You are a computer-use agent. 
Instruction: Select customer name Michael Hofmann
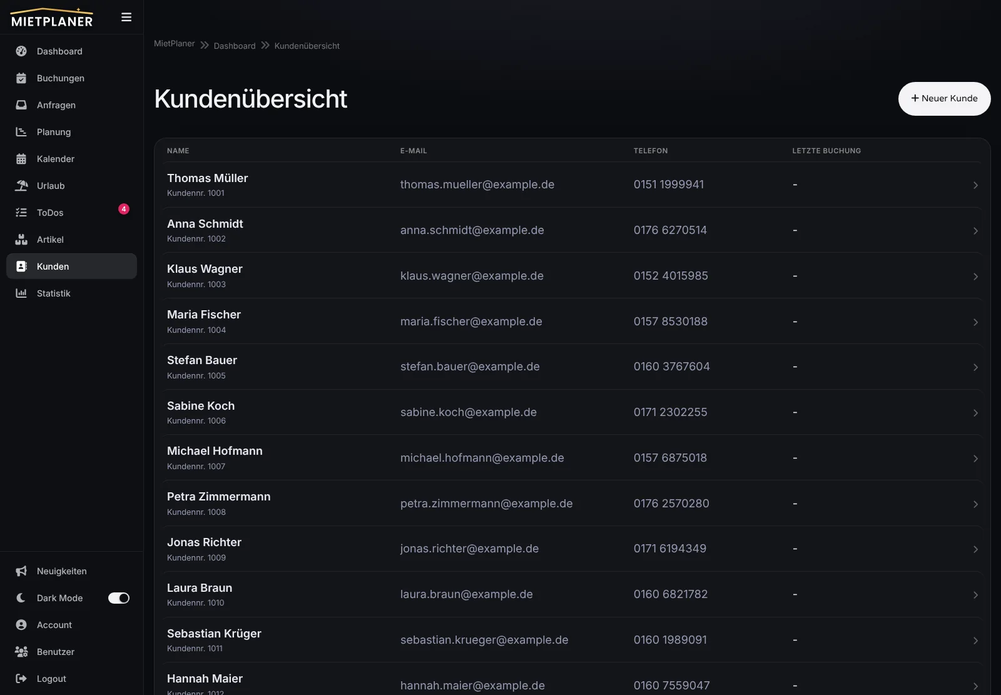click(x=215, y=451)
